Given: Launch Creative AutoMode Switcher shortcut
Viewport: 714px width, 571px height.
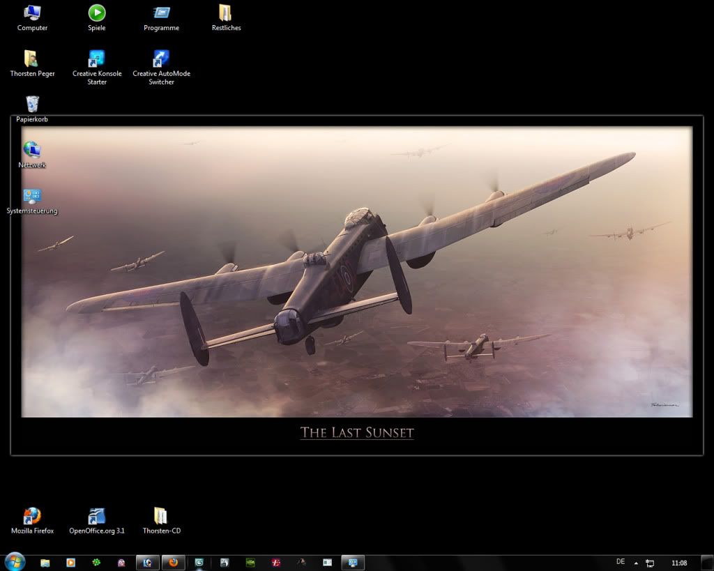Looking at the screenshot, I should [161, 59].
